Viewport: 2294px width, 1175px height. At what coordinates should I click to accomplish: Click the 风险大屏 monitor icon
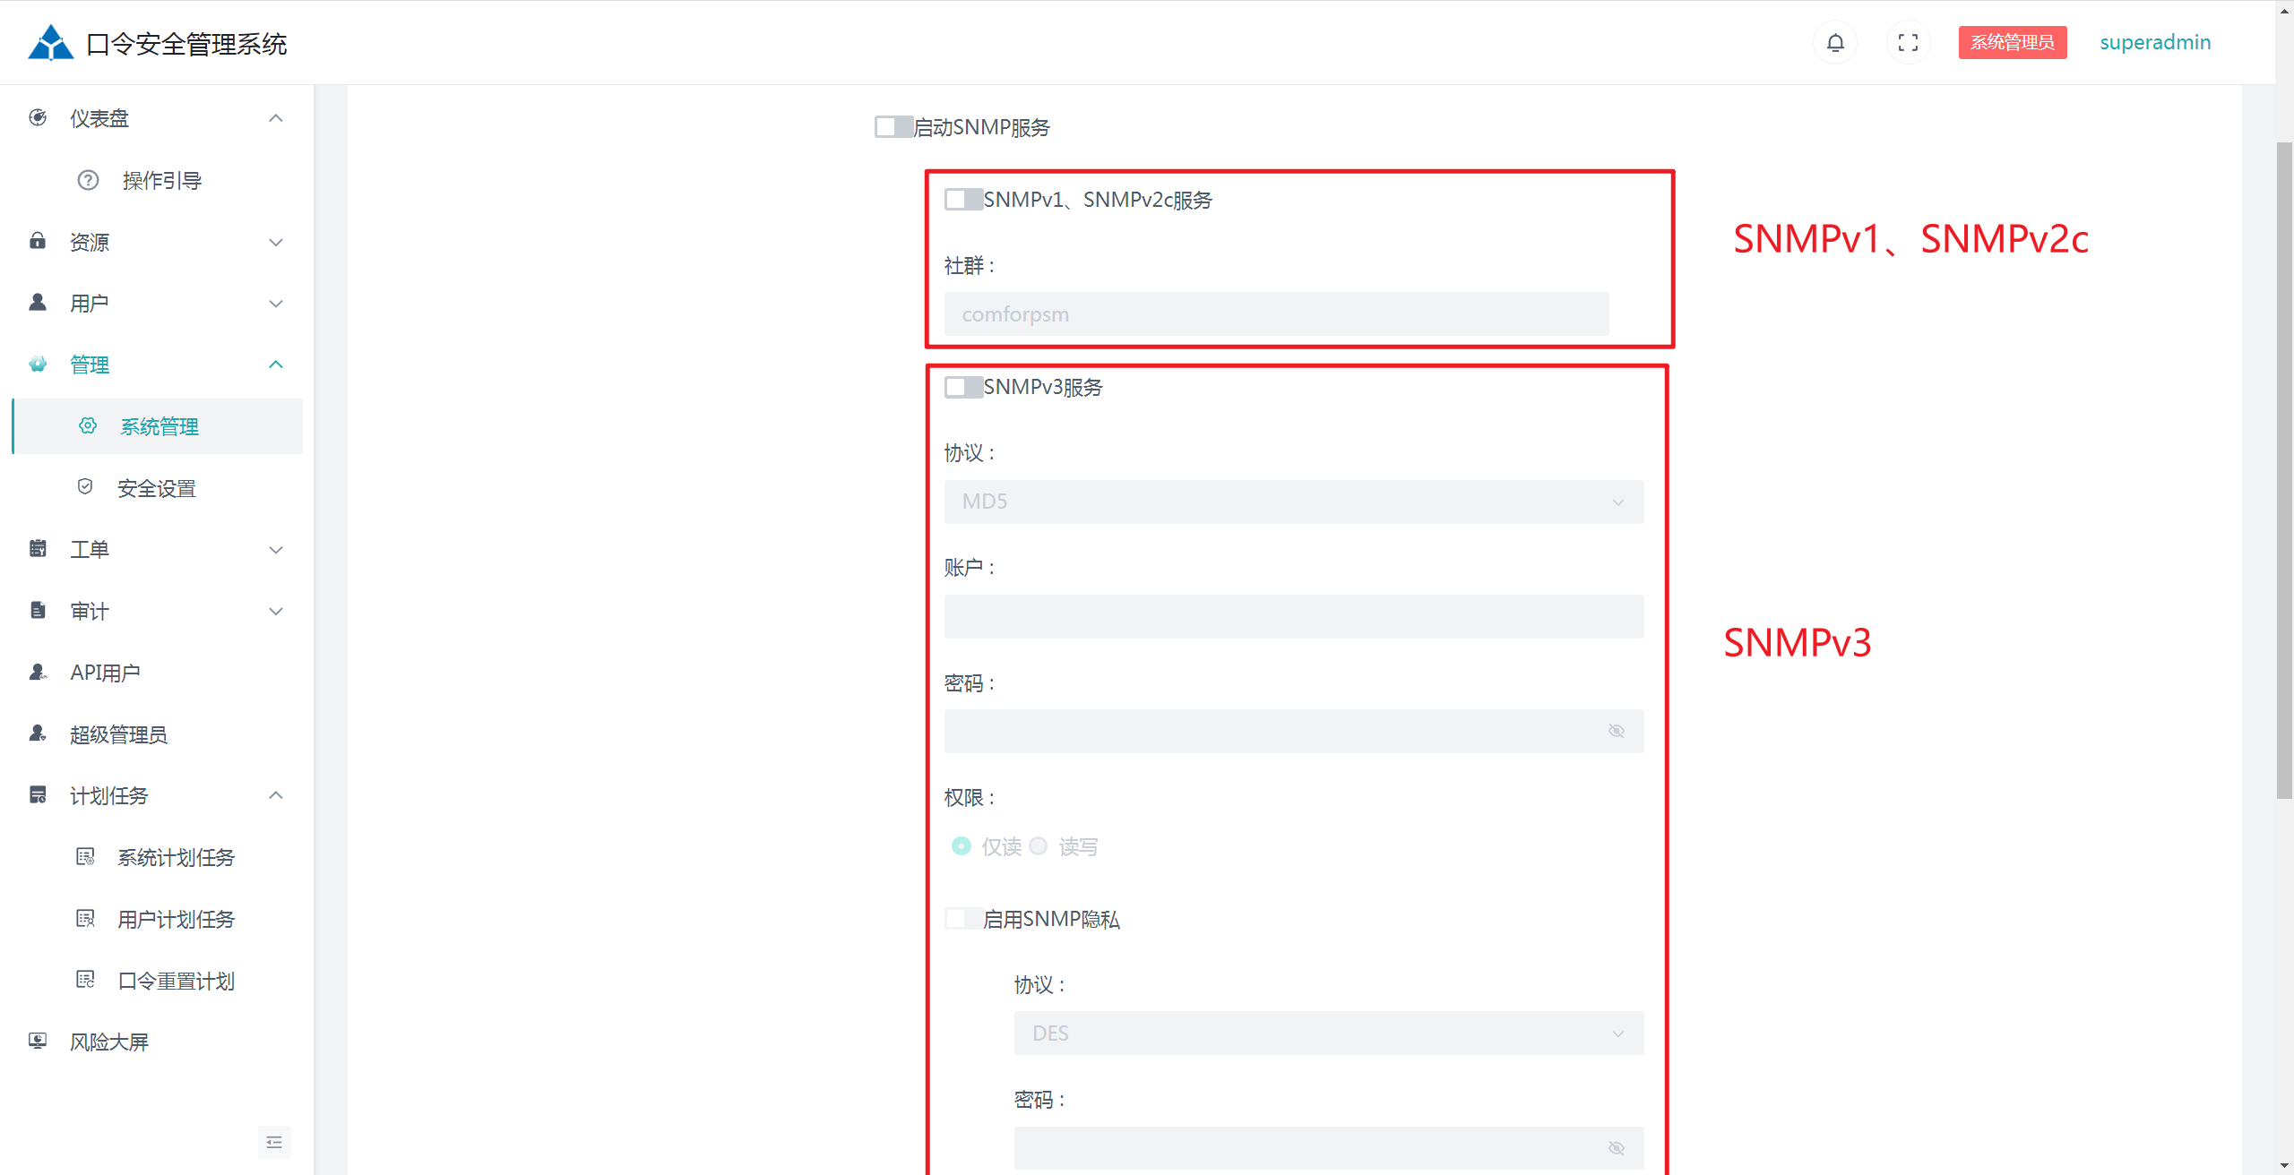[38, 1041]
